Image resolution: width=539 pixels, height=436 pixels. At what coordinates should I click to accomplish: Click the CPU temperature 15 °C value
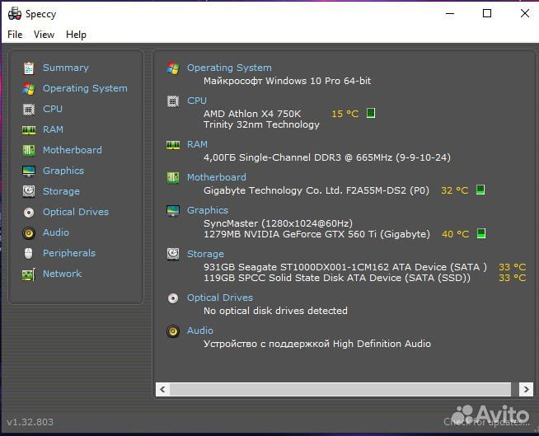click(344, 114)
